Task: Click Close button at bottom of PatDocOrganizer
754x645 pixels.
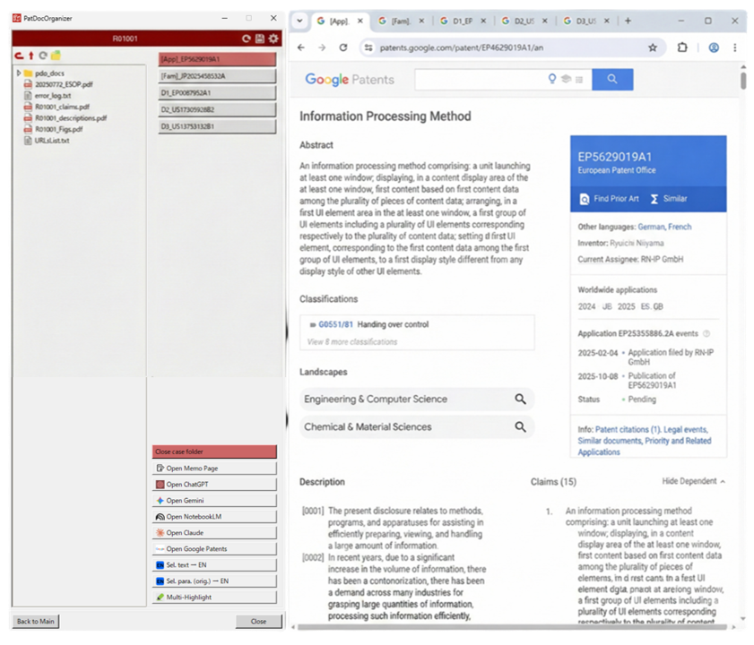Action: pos(258,622)
